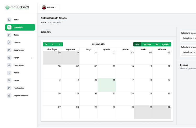Open Planos using its sidebar icon
This screenshot has height=128, width=196.
[9, 73]
